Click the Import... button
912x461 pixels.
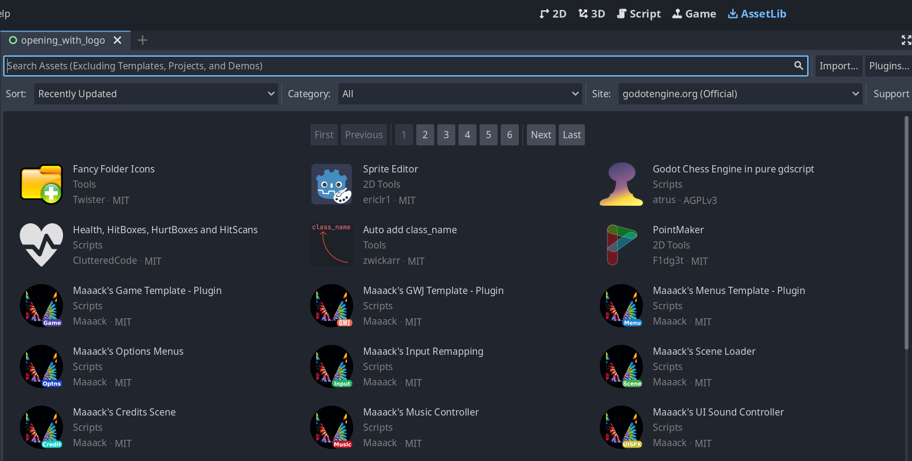coord(839,66)
